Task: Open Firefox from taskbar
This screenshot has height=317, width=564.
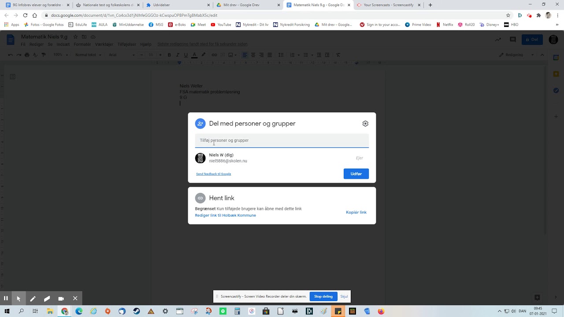Action: pyautogui.click(x=381, y=311)
